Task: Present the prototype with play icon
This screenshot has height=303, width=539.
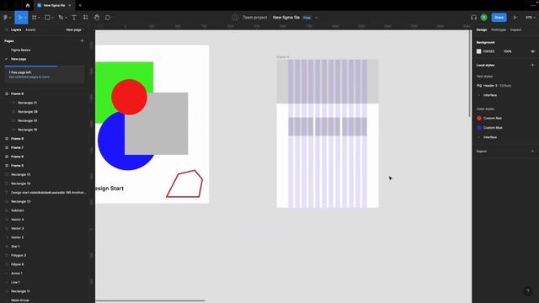Action: click(515, 18)
